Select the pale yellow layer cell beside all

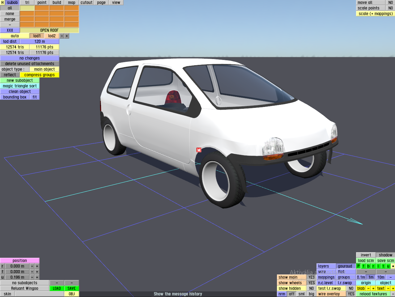27,8
